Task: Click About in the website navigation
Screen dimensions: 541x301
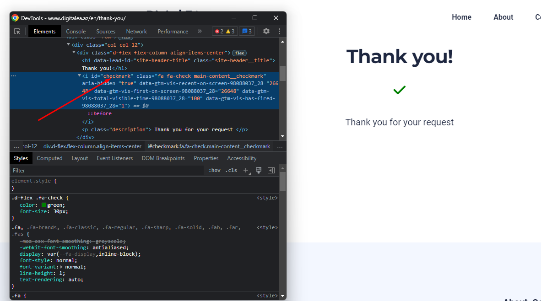Action: click(x=503, y=17)
